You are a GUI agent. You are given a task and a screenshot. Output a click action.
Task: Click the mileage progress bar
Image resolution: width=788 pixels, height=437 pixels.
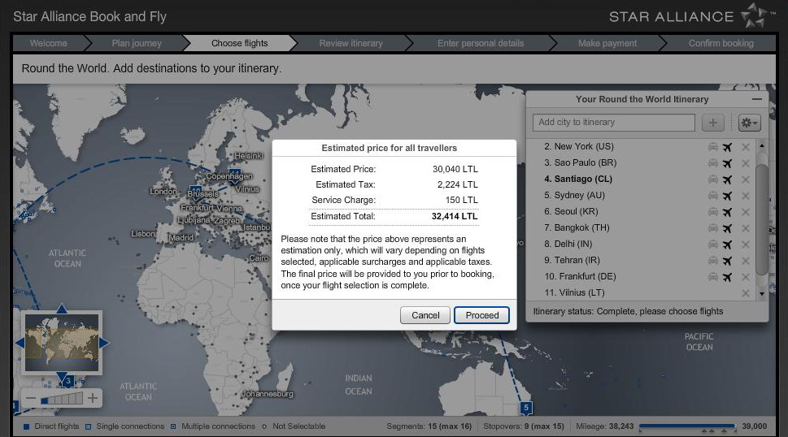coord(687,426)
